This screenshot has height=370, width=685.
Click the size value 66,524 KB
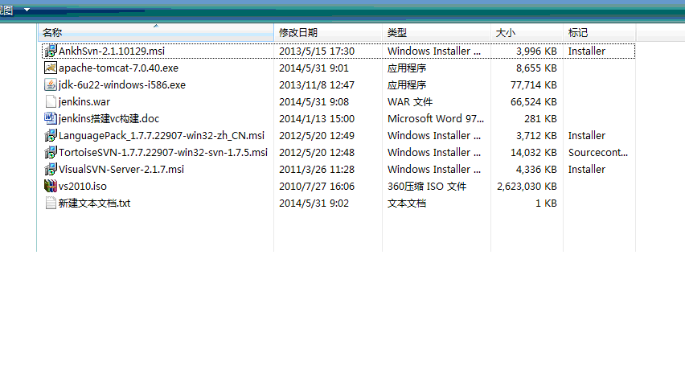click(533, 102)
